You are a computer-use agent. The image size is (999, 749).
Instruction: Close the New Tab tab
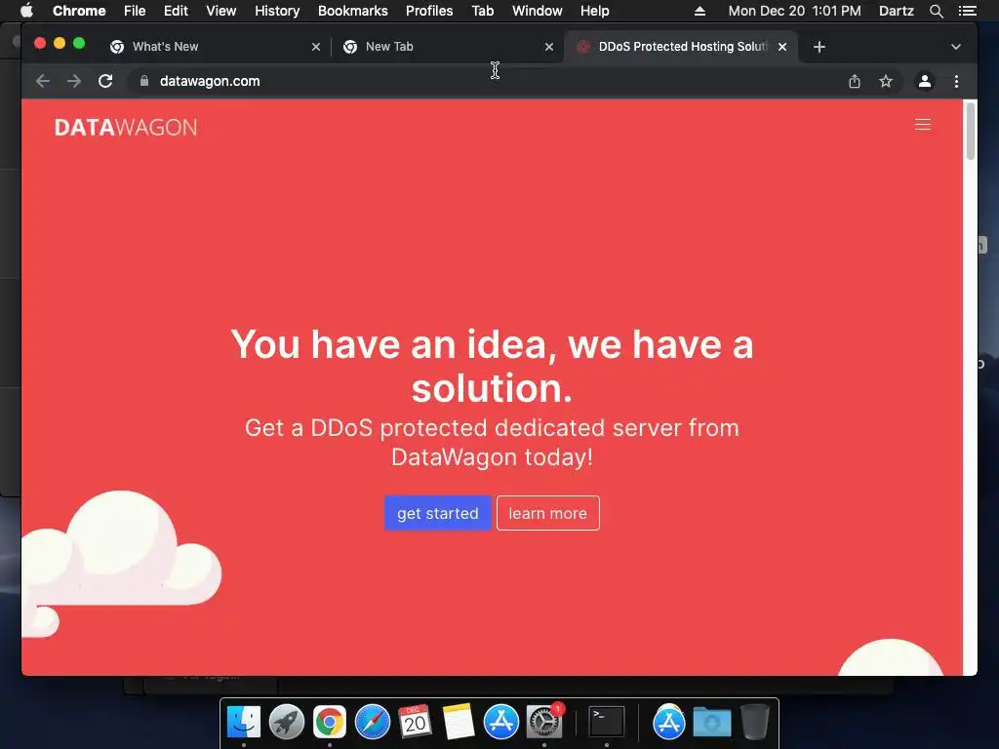point(549,47)
